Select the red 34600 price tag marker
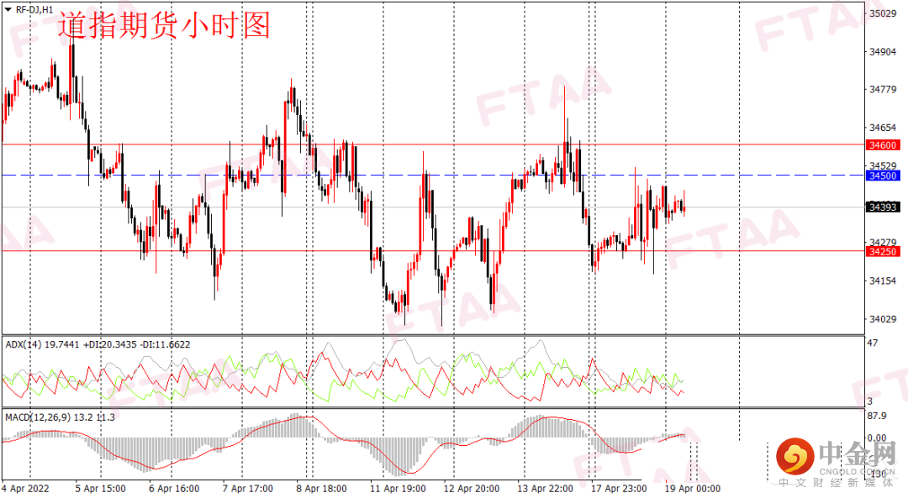 tap(883, 144)
